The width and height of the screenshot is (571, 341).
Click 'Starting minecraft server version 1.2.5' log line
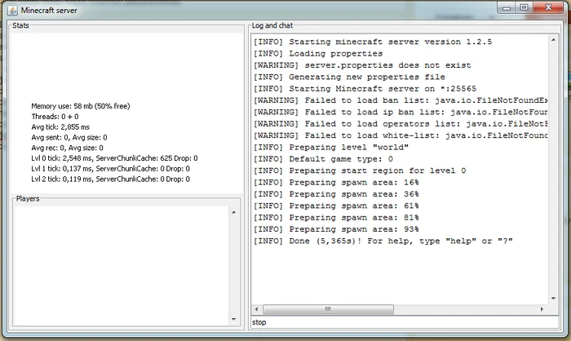pyautogui.click(x=373, y=42)
